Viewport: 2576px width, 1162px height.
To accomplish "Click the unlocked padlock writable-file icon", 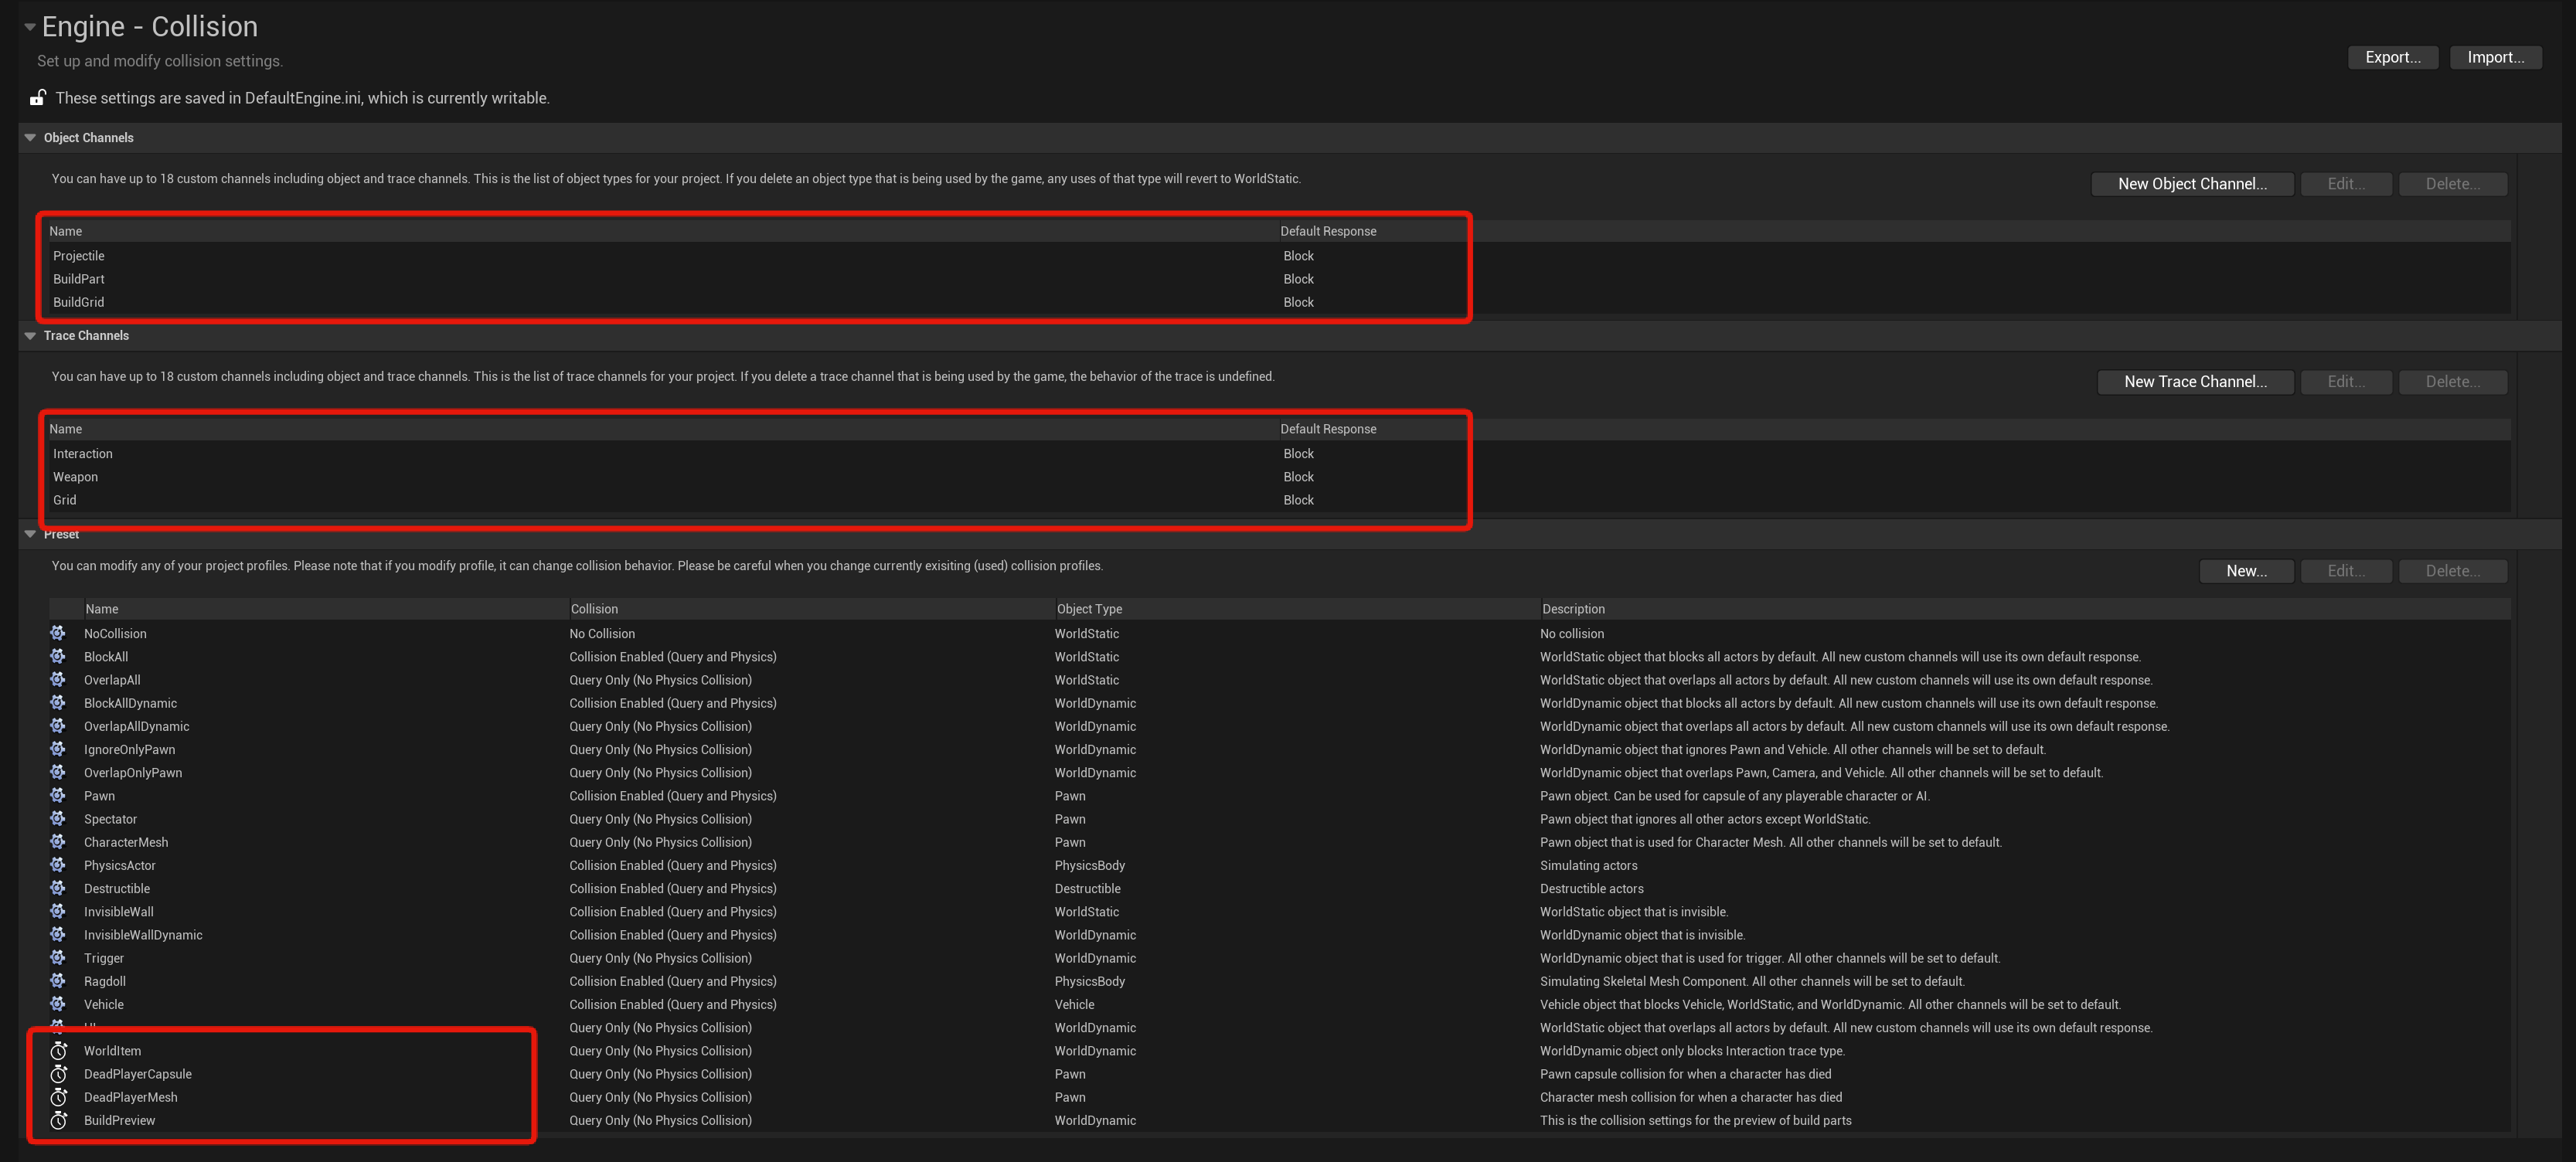I will [38, 97].
